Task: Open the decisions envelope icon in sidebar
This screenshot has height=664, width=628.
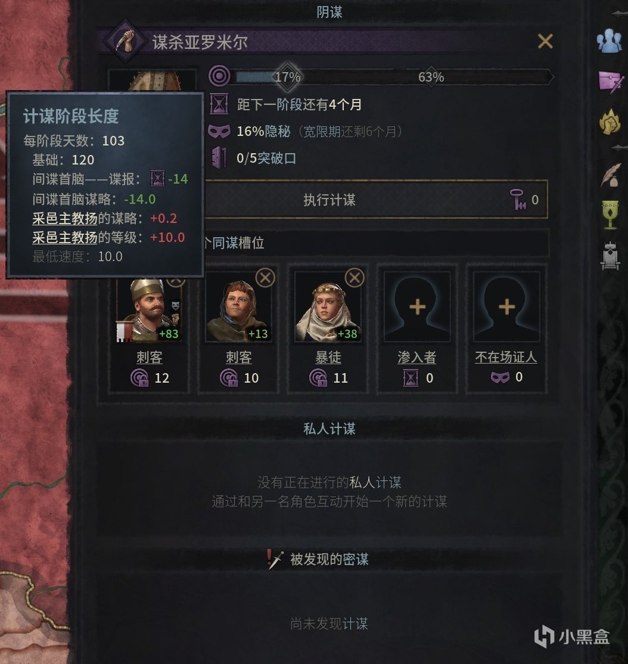Action: [611, 82]
